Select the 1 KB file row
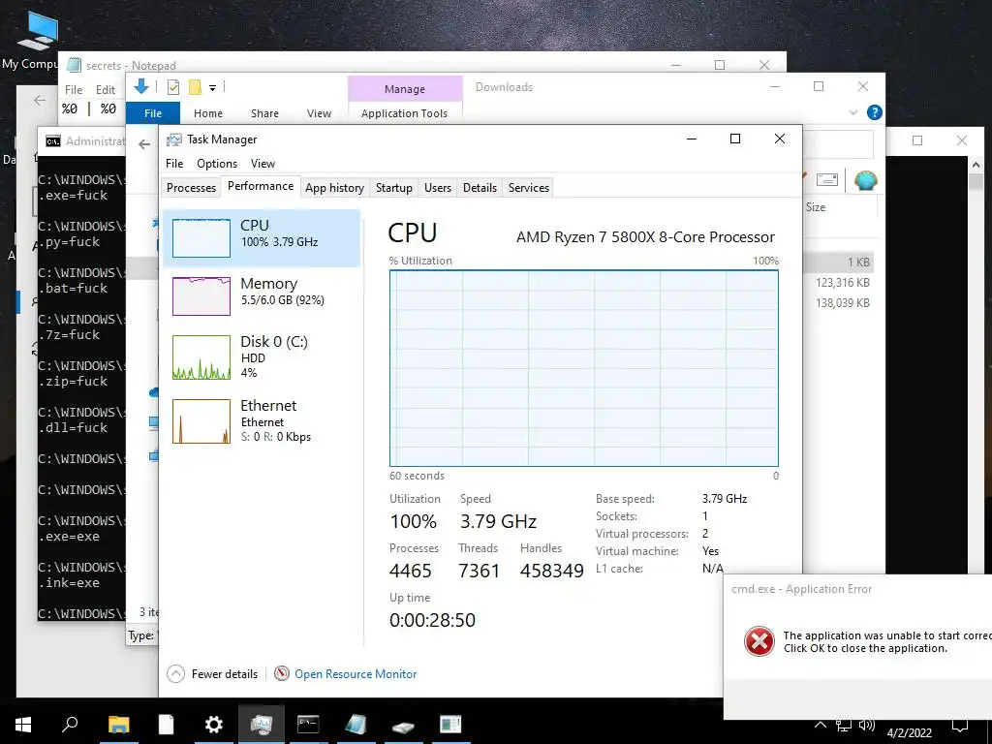Viewport: 992px width, 744px height. [840, 262]
